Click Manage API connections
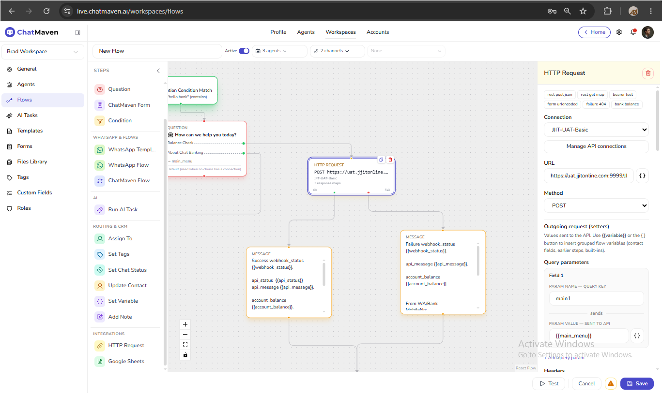The image size is (662, 395). [596, 146]
